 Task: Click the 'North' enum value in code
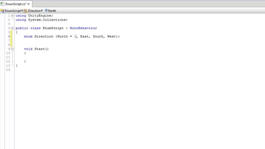coord(63,36)
